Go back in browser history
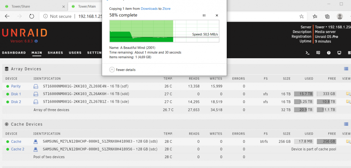Screen dimensions: 351x168 point(7,16)
